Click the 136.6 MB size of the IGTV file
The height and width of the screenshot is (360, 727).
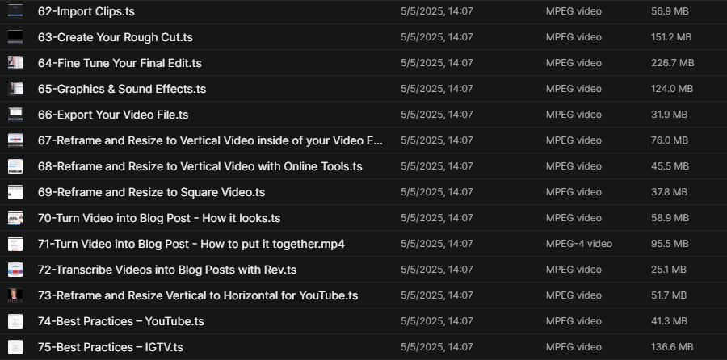pos(672,347)
